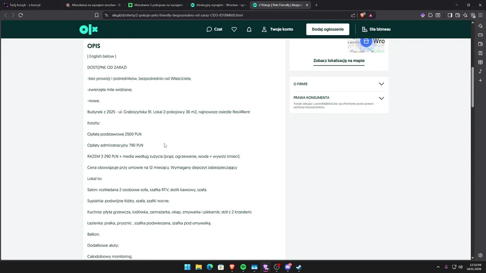Click the text 'DOSTĘPNE OD ZARAZ!'
This screenshot has height=273, width=486.
point(107,67)
